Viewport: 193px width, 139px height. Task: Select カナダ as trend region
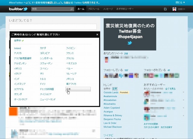click(x=43, y=48)
